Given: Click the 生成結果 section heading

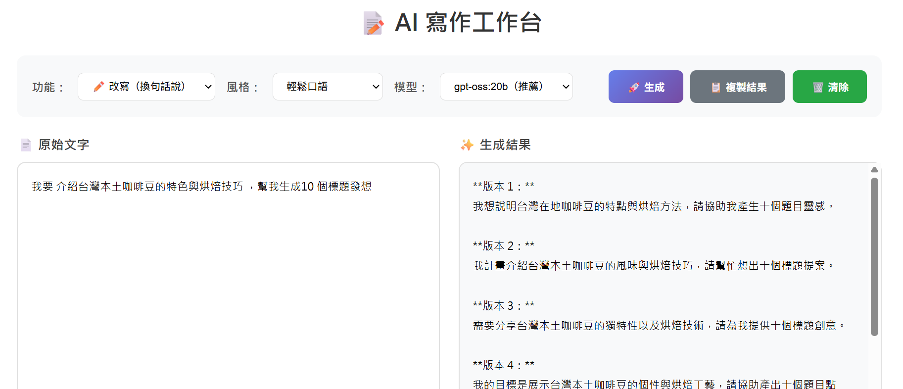Looking at the screenshot, I should (505, 145).
